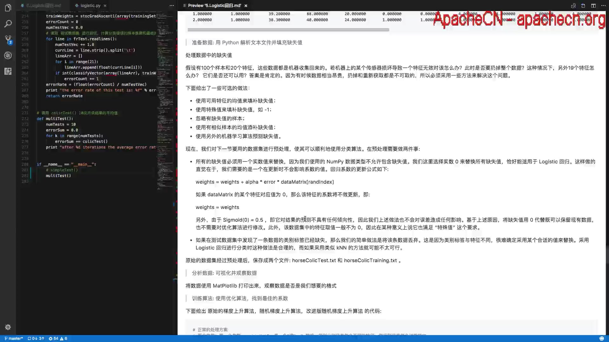Screen dimensions: 609x342
Task: Open the Extensions view icon
Action: 8,71
